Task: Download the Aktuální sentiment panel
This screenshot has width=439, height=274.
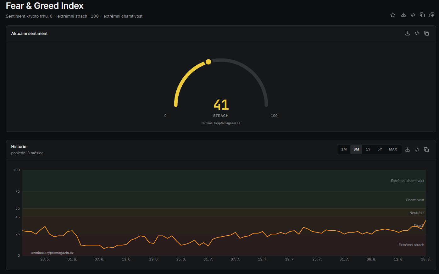Action: click(408, 33)
